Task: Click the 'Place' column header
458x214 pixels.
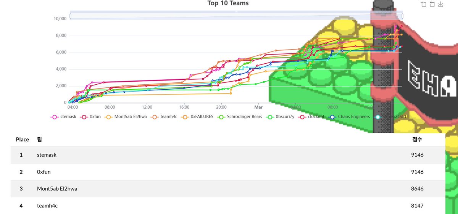Action: tap(23, 140)
